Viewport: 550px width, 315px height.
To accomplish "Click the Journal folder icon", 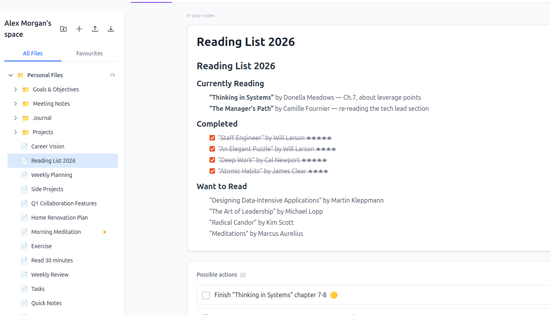I will click(26, 118).
